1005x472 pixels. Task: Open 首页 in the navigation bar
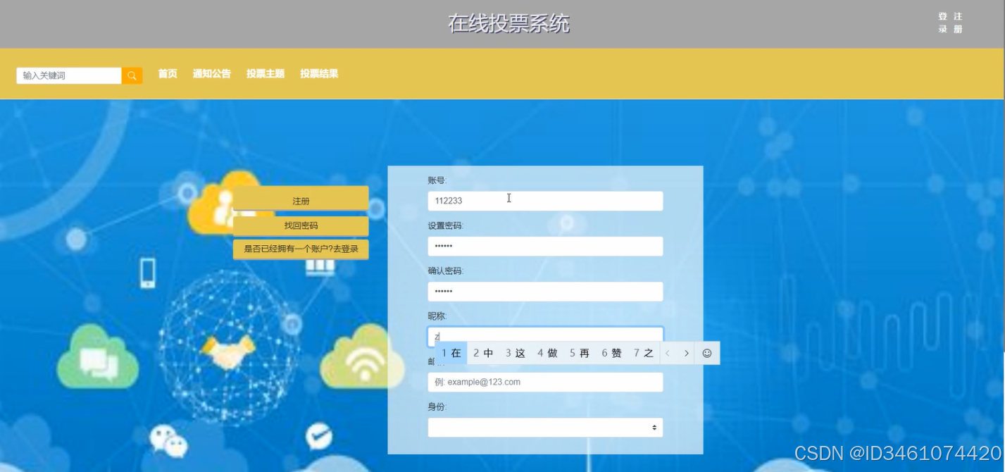pos(168,73)
